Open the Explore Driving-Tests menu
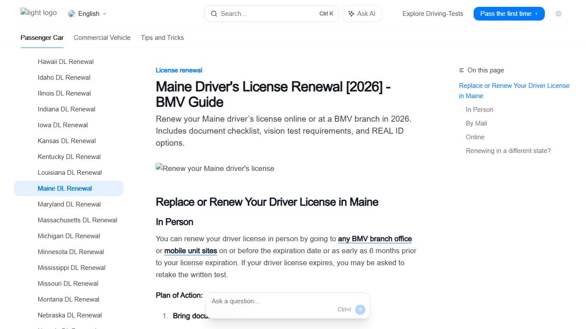Image resolution: width=586 pixels, height=329 pixels. tap(432, 14)
